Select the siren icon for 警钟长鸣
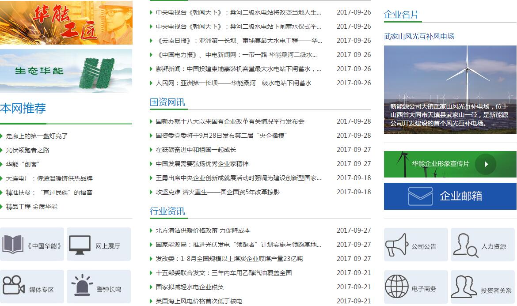 83,286
